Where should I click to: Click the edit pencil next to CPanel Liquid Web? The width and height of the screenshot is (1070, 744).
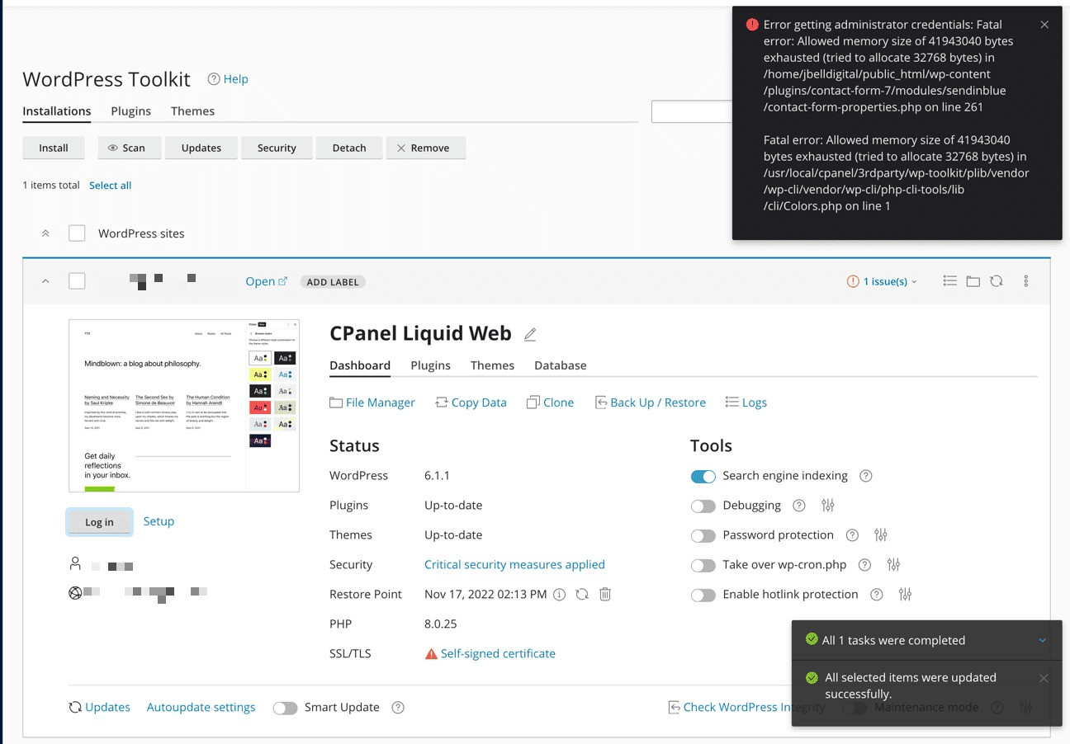pos(530,334)
